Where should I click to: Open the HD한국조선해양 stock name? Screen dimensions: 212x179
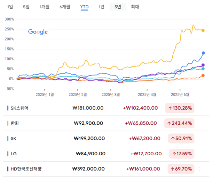pos(26,169)
